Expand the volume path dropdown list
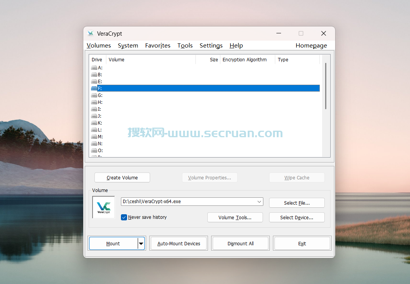Image resolution: width=410 pixels, height=284 pixels. click(x=259, y=202)
